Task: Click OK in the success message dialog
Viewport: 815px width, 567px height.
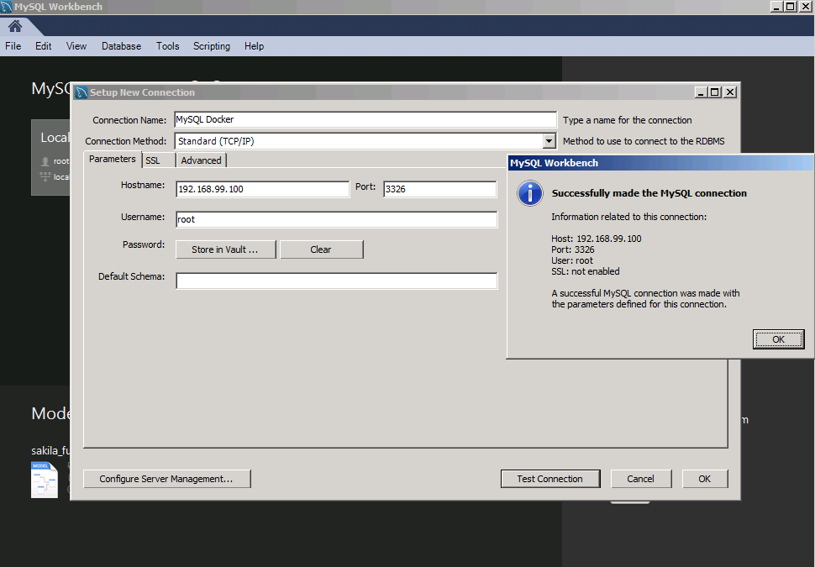Action: coord(778,339)
